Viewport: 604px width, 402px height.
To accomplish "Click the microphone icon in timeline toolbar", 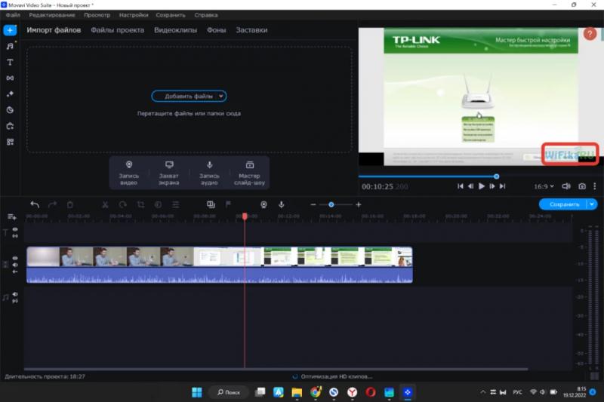I will click(x=282, y=204).
